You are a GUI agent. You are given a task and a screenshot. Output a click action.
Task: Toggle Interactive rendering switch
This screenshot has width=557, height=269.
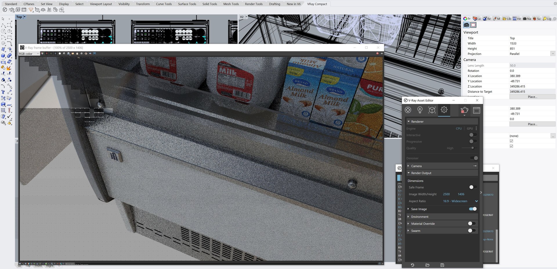(x=473, y=135)
